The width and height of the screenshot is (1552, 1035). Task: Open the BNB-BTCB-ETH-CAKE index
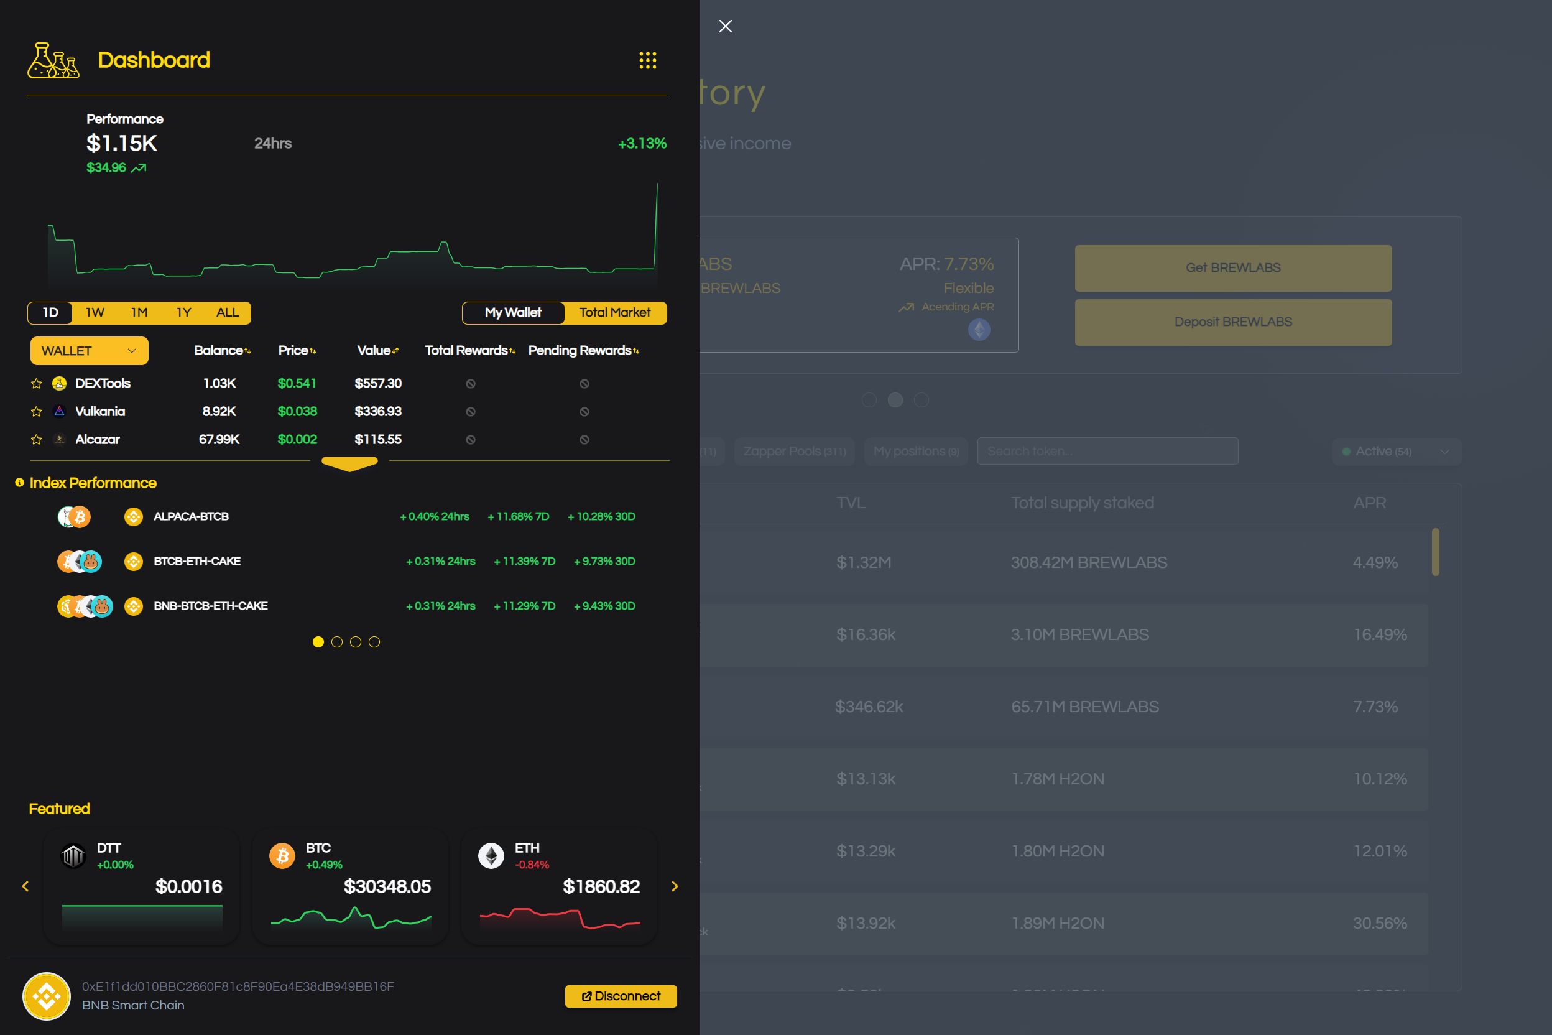coord(211,606)
